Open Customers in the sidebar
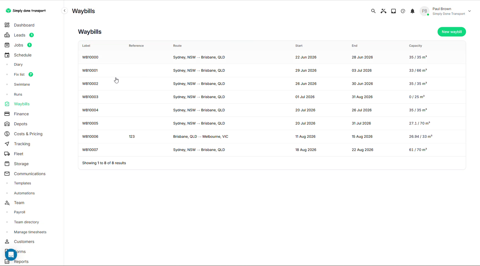 click(24, 242)
